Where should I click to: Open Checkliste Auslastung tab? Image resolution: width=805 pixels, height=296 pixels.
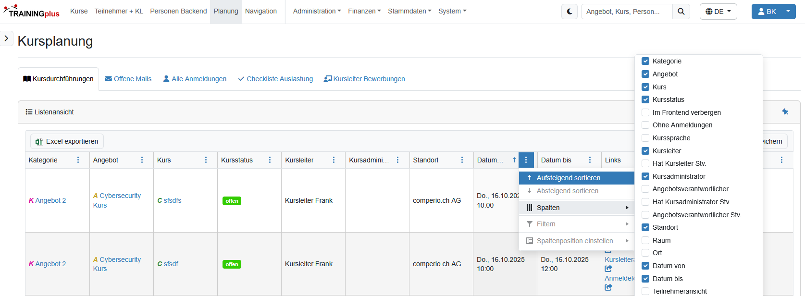[x=275, y=79]
